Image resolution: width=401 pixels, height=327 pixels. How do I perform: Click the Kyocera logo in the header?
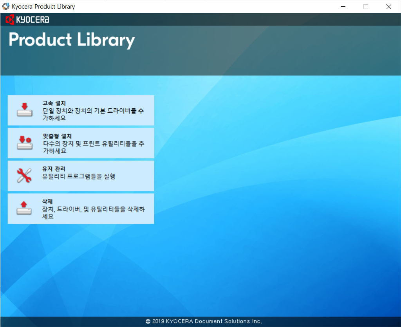click(27, 20)
